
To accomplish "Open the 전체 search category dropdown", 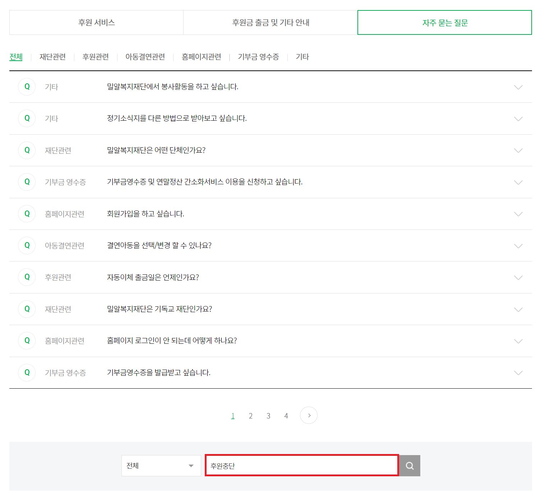I will click(x=161, y=466).
